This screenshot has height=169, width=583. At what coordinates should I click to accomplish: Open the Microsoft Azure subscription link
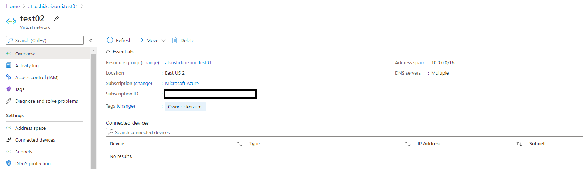tap(182, 83)
